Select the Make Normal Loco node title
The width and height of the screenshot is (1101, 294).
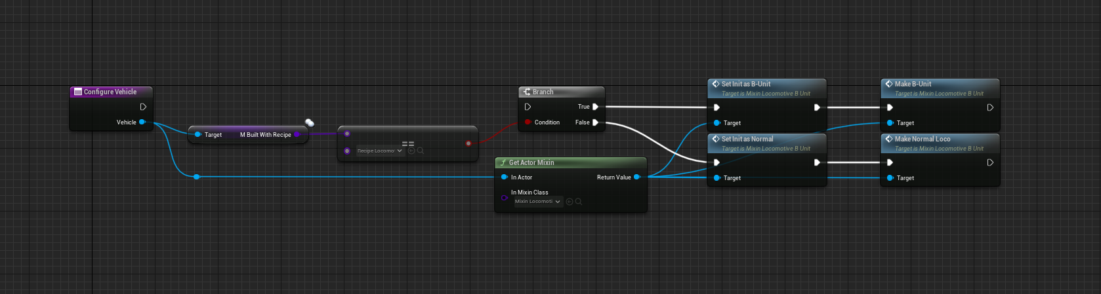click(923, 139)
